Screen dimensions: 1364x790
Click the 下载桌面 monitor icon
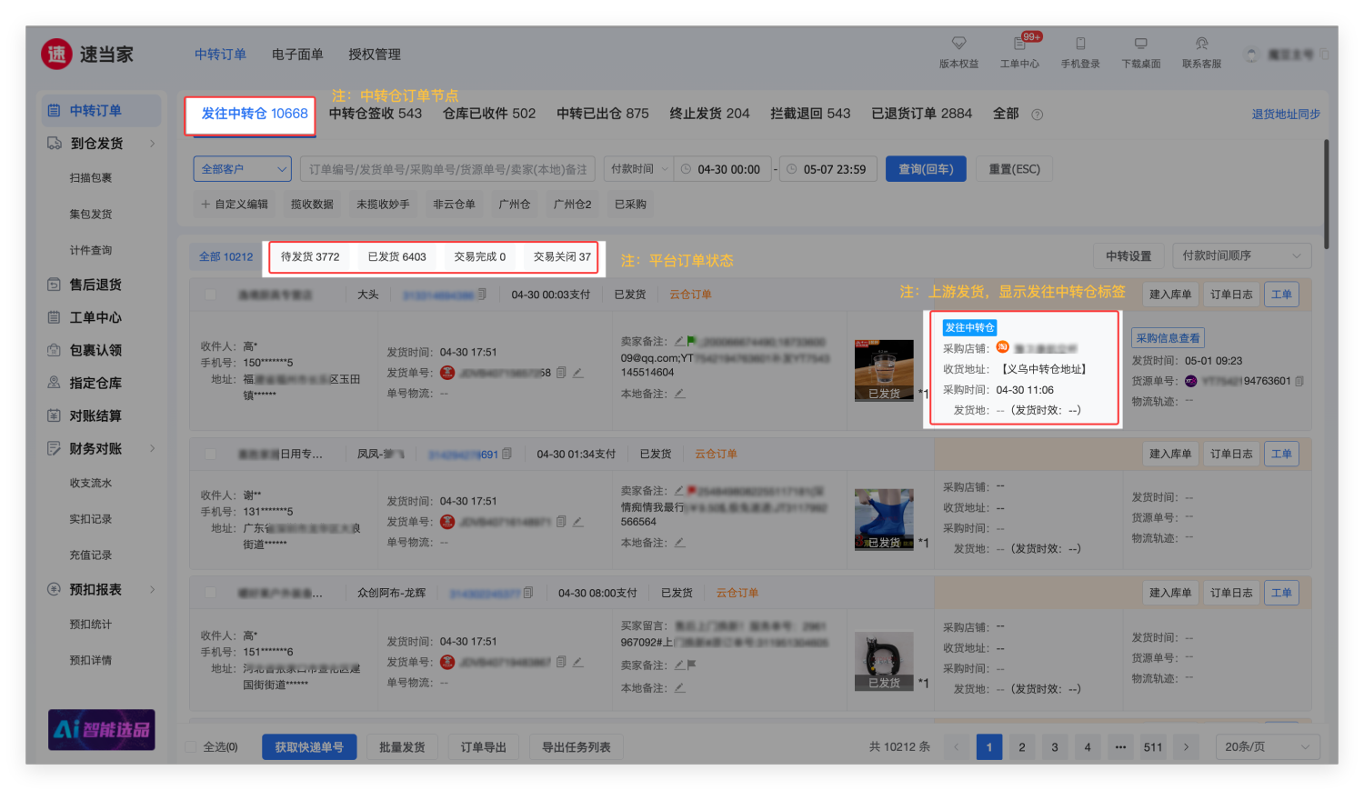point(1140,44)
